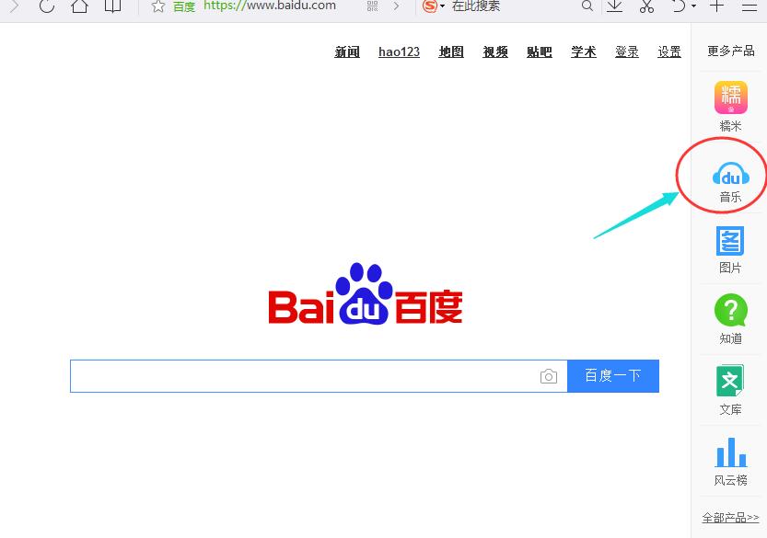Open the downloads icon

tap(614, 6)
